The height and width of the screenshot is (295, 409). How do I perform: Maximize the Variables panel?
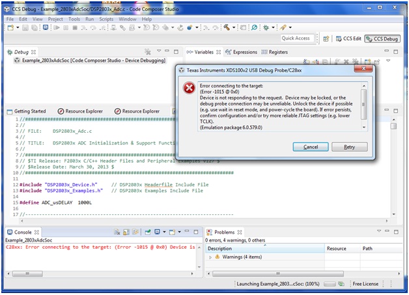coord(396,51)
